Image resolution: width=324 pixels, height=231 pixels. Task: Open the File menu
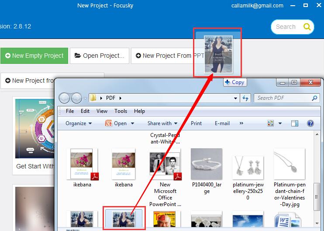(70, 111)
